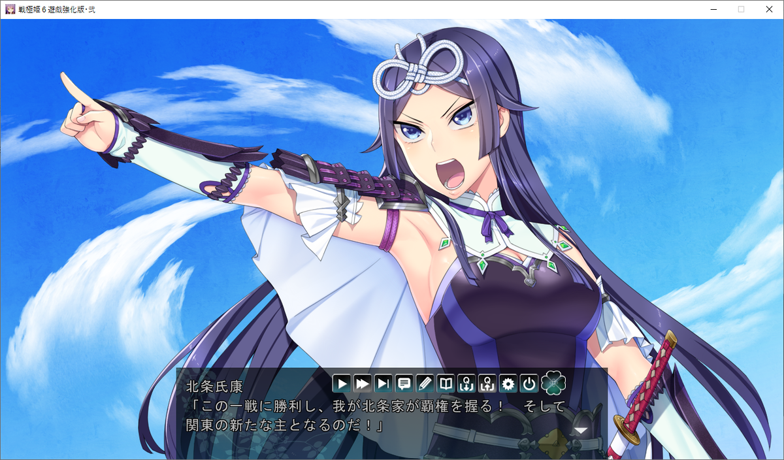The image size is (784, 460).
Task: Jump ahead with the skip-to-next icon
Action: pos(384,383)
